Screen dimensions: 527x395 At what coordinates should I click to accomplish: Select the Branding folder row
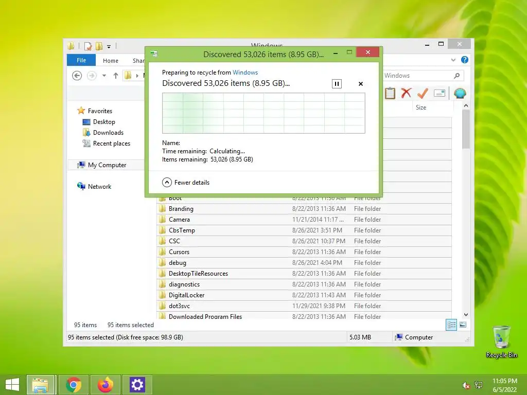304,209
